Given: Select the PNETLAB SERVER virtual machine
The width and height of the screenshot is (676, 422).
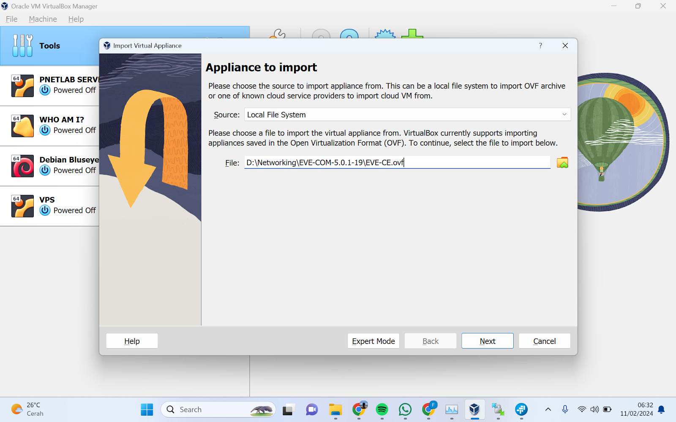Looking at the screenshot, I should coord(50,86).
